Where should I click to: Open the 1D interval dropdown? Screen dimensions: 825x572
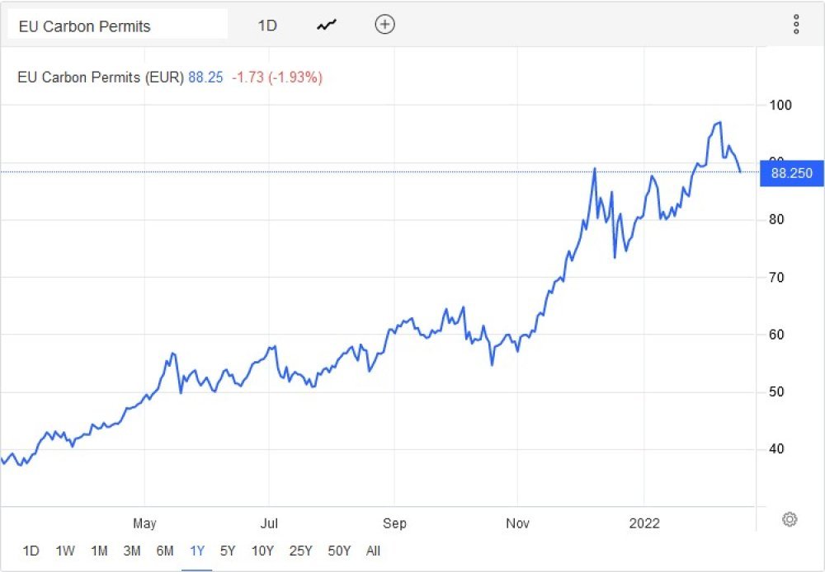point(267,26)
